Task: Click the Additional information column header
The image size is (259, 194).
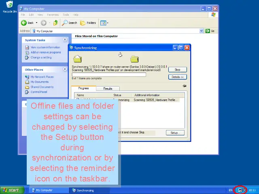Action: pyautogui.click(x=155, y=95)
